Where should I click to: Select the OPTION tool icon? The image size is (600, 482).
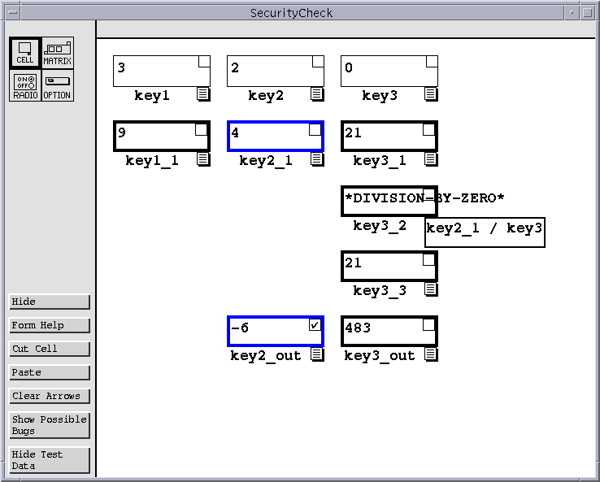[57, 85]
